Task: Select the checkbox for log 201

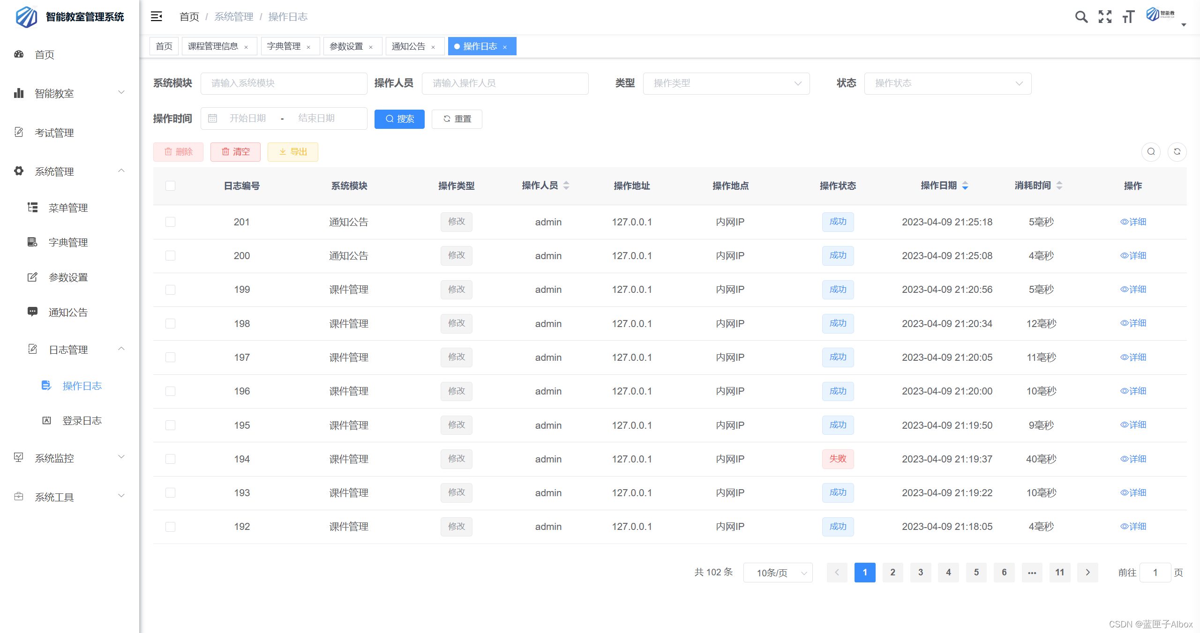Action: point(171,222)
